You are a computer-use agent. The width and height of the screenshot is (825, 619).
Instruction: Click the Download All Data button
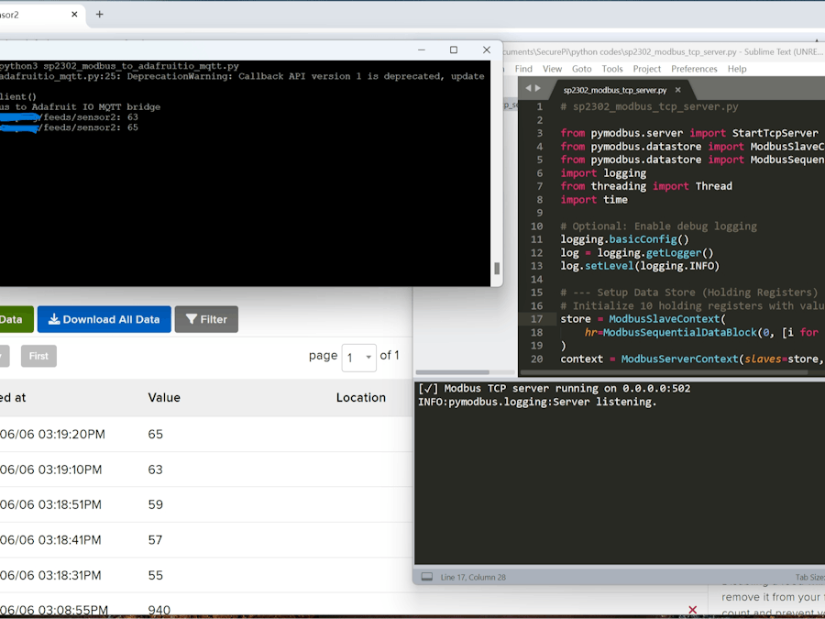(104, 319)
